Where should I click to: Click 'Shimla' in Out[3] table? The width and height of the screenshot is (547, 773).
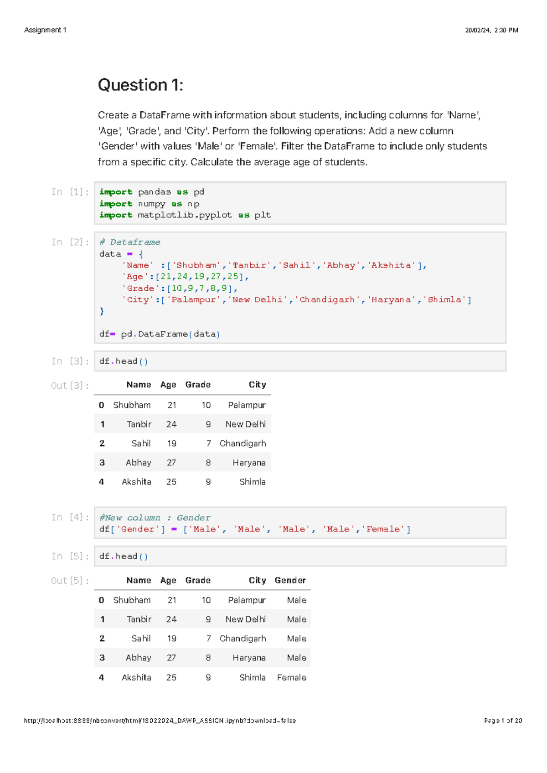[x=253, y=482]
